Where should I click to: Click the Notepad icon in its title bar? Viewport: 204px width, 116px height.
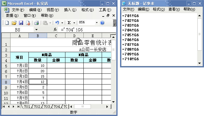click(x=124, y=3)
